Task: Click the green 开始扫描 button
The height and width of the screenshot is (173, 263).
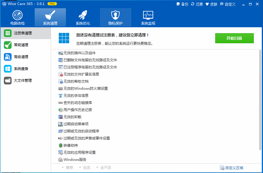Action: [x=234, y=38]
